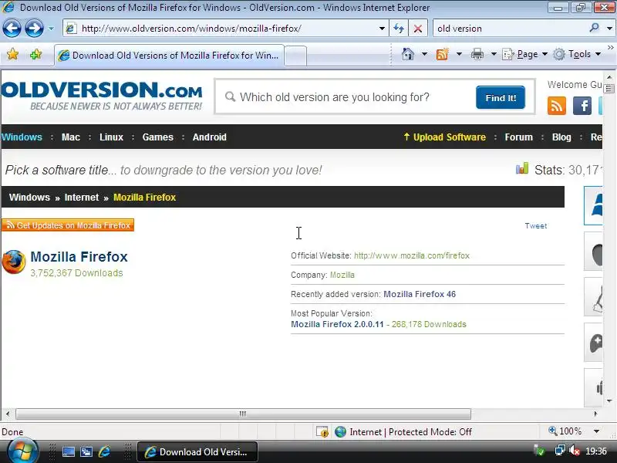Screen dimensions: 617x463
Task: Open the Favorites Center star icon
Action: (x=12, y=54)
